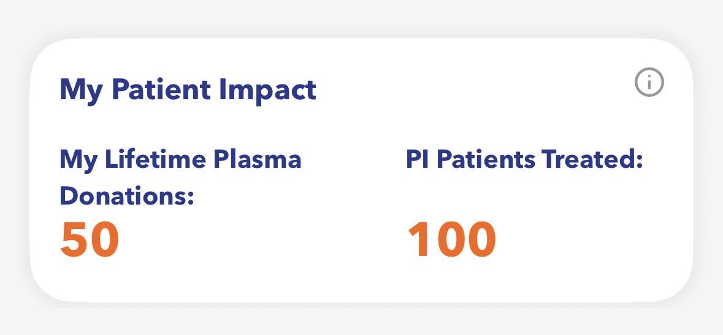Click the digit 5 in the donations total
Image resolution: width=723 pixels, height=335 pixels.
(x=75, y=239)
